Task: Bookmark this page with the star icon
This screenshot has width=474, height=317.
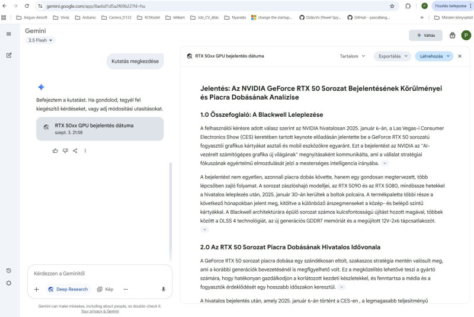Action: 392,6
